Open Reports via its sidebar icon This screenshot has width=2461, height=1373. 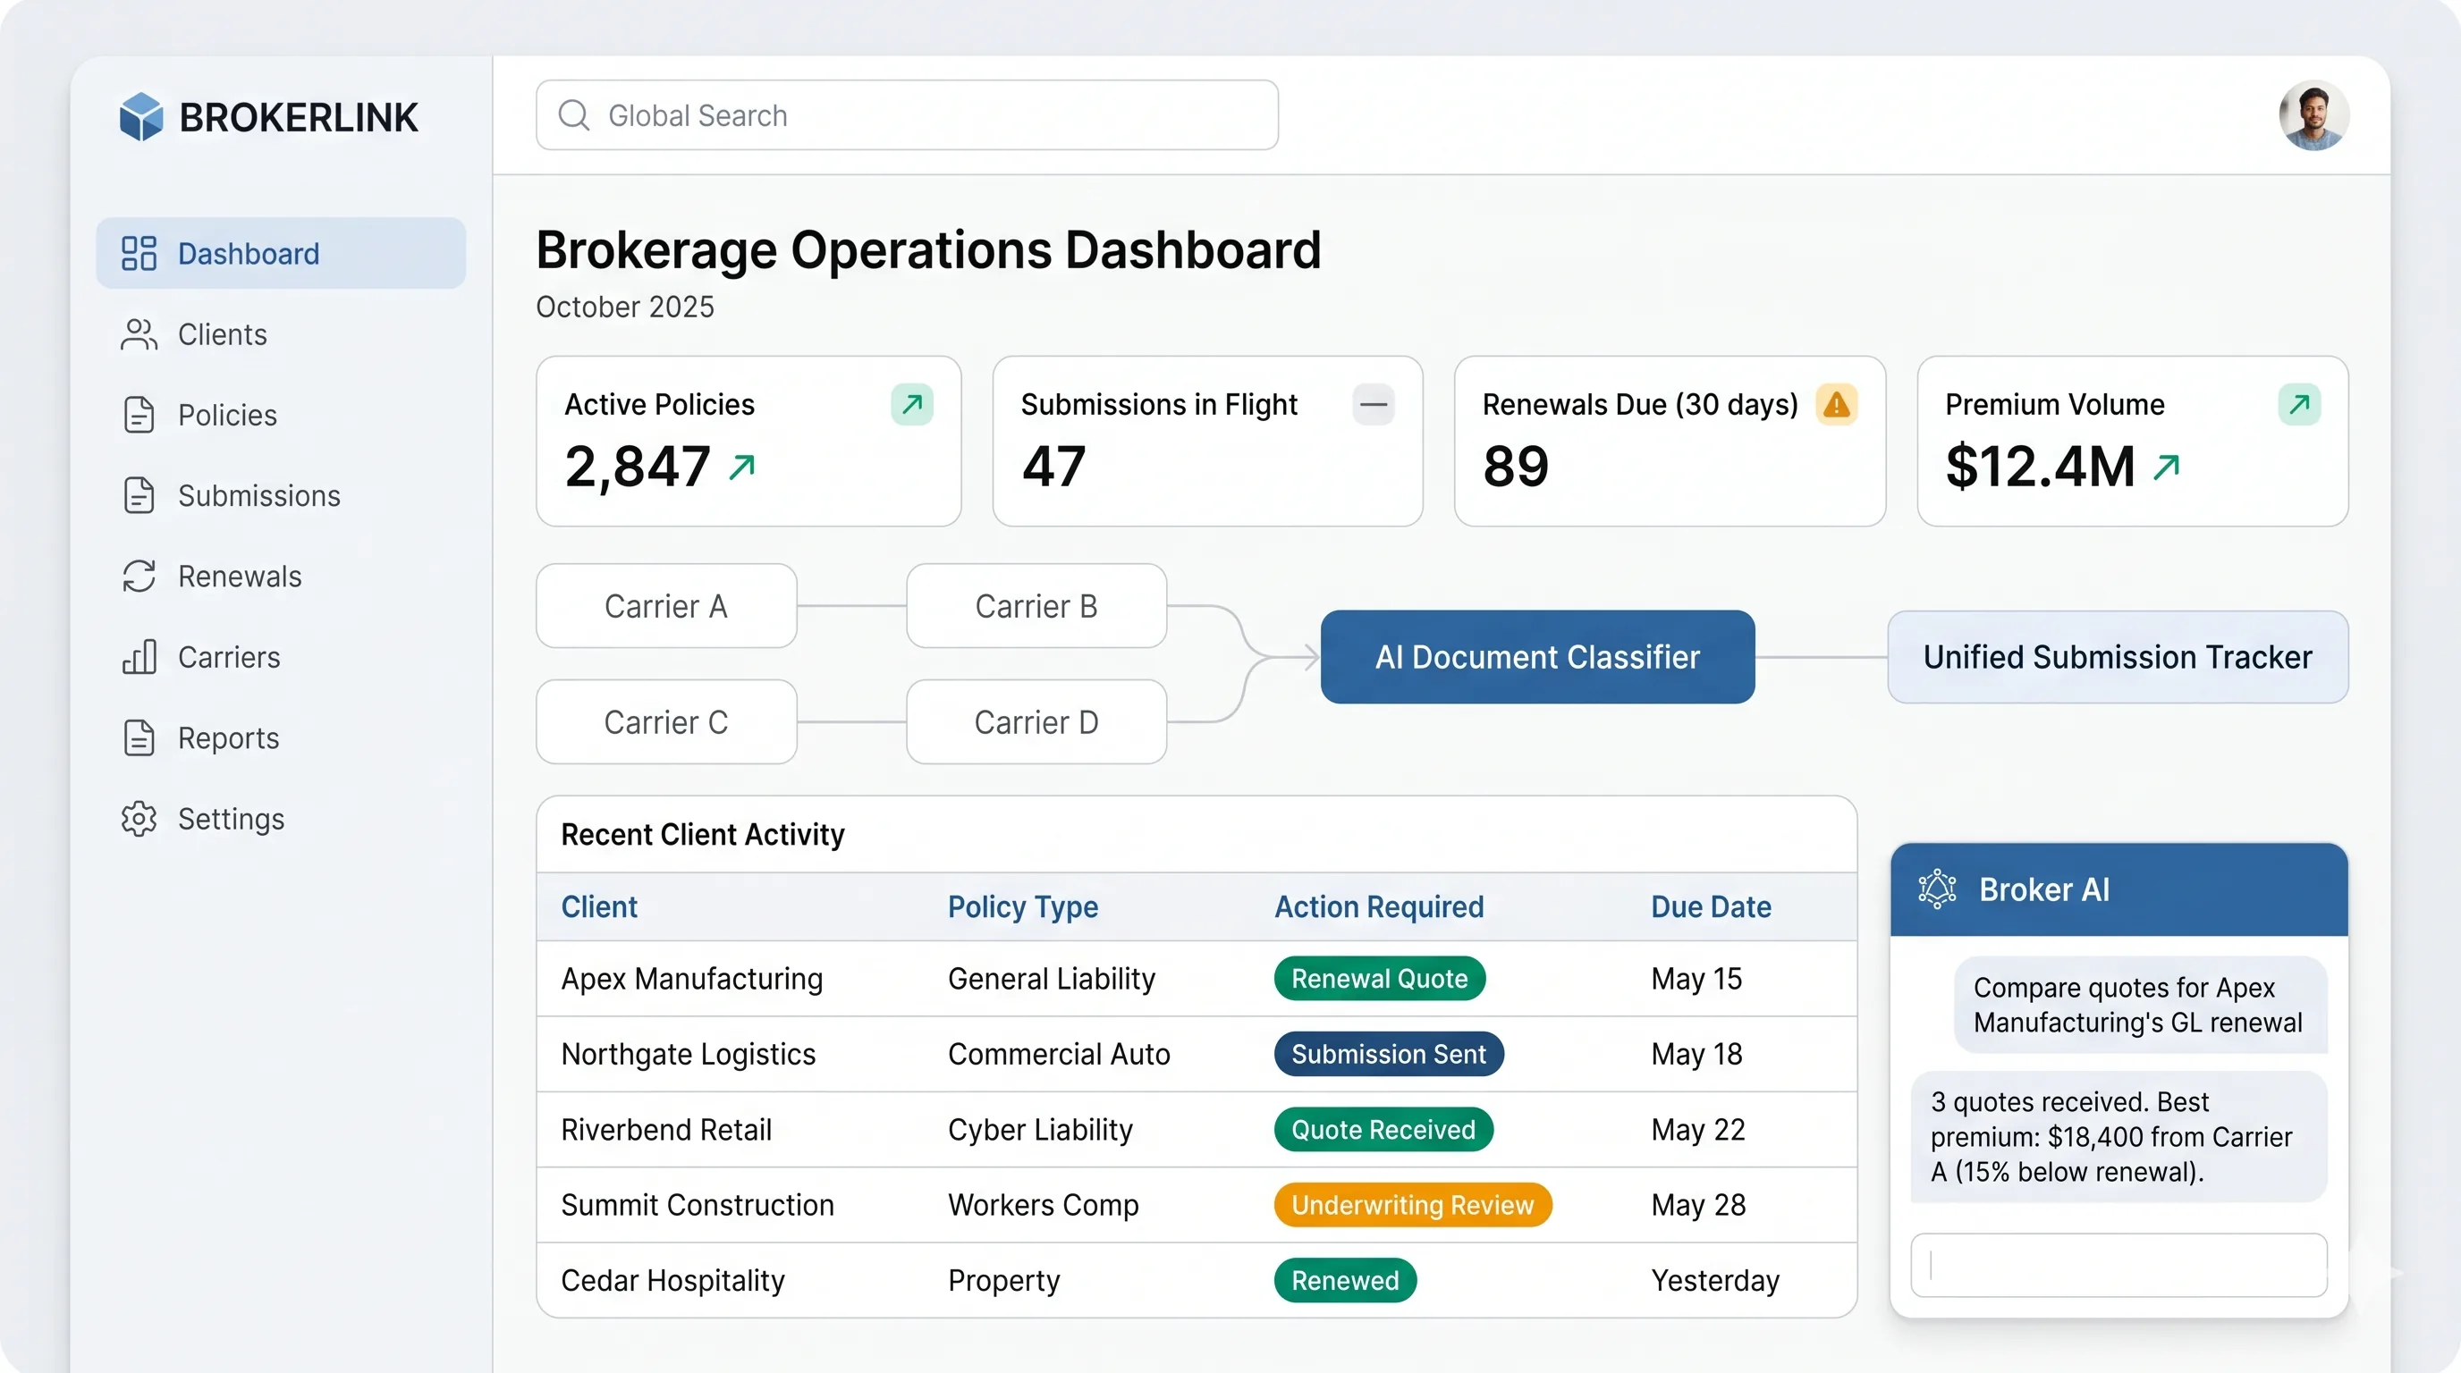pyautogui.click(x=139, y=737)
